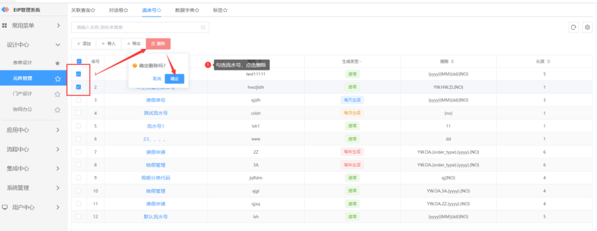Switch to the 对话框 tab

click(x=119, y=10)
